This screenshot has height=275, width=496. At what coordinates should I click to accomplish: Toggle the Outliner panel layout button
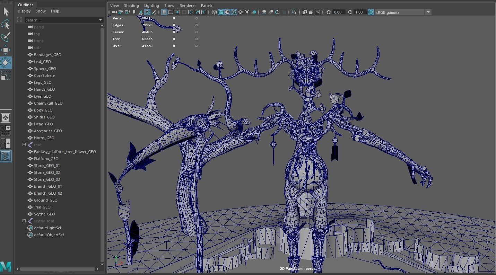(6, 156)
